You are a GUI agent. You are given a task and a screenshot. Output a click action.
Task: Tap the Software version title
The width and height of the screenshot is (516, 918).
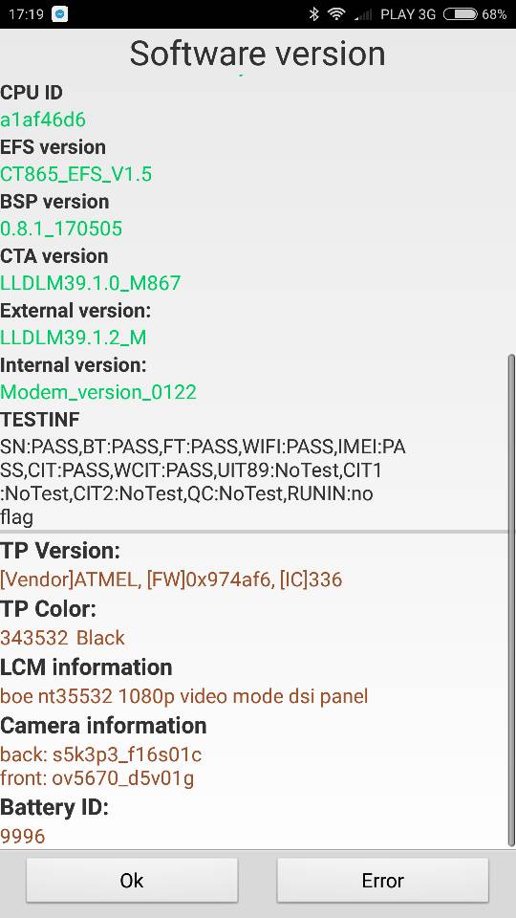click(257, 54)
